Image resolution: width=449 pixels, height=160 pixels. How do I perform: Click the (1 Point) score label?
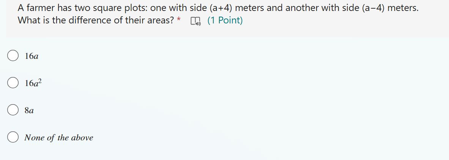pos(225,20)
